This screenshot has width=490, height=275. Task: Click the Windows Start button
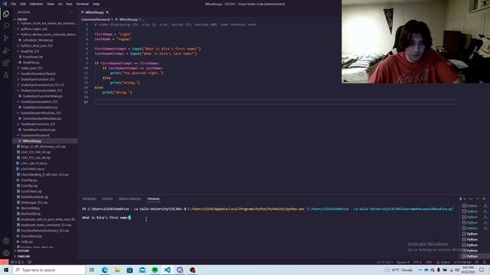pyautogui.click(x=6, y=270)
